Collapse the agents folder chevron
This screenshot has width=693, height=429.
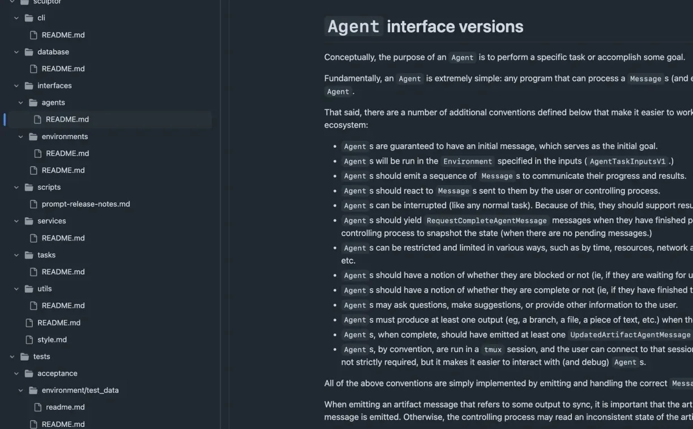(x=20, y=103)
